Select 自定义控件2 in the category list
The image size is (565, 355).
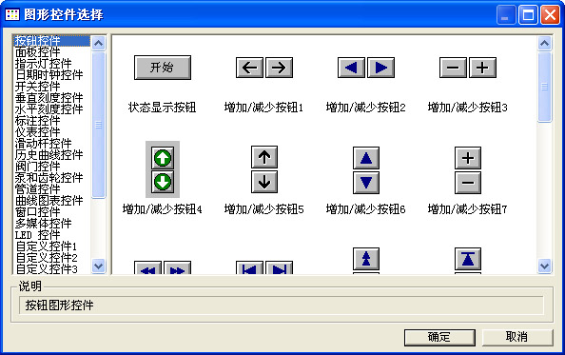(x=52, y=257)
